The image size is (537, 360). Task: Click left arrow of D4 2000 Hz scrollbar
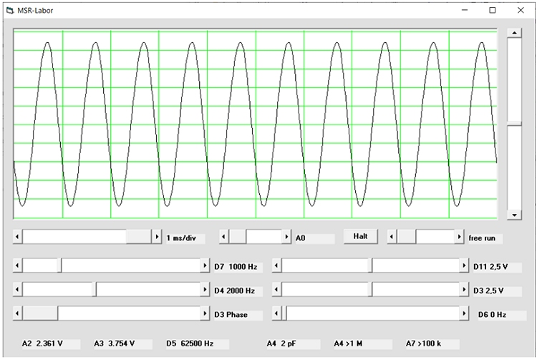click(x=18, y=290)
